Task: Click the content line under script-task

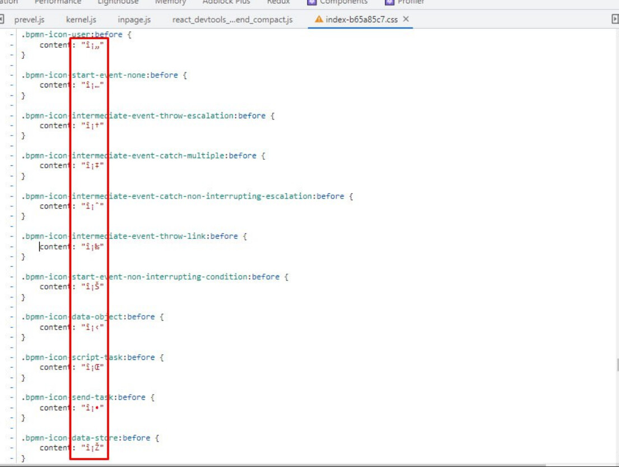Action: (72, 367)
